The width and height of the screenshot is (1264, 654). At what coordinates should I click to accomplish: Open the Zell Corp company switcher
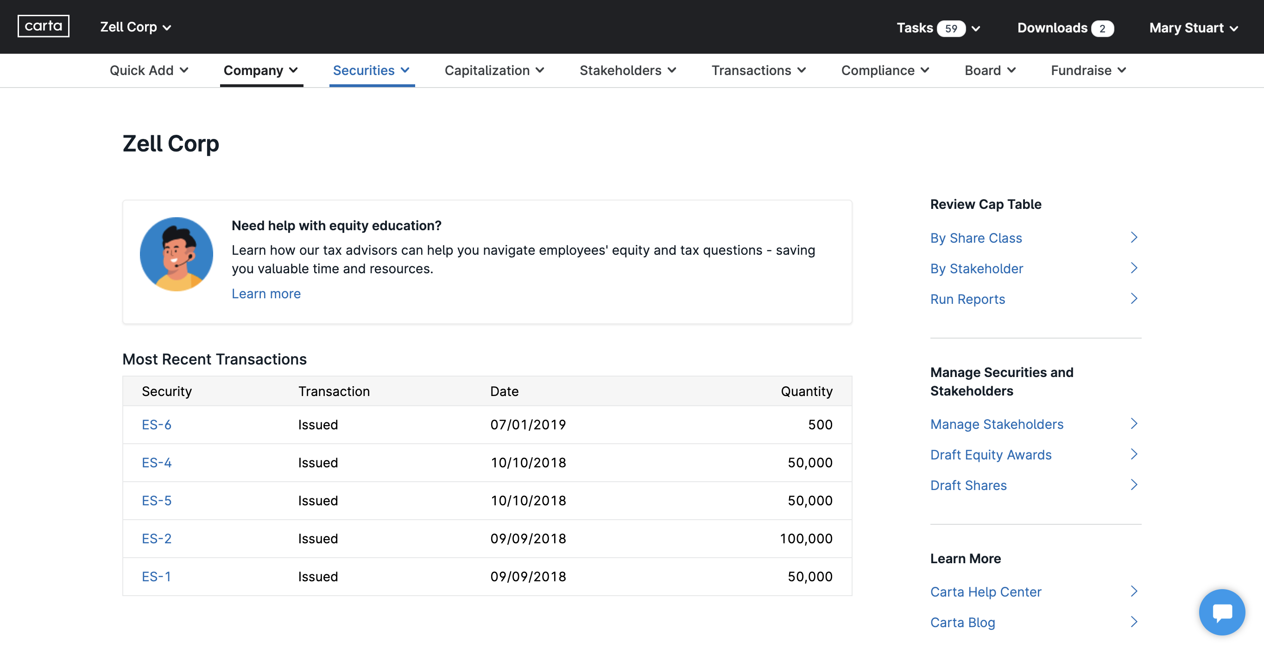(x=136, y=27)
